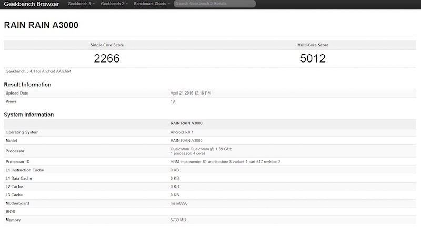Select the Android 6.0.1 value

182,132
